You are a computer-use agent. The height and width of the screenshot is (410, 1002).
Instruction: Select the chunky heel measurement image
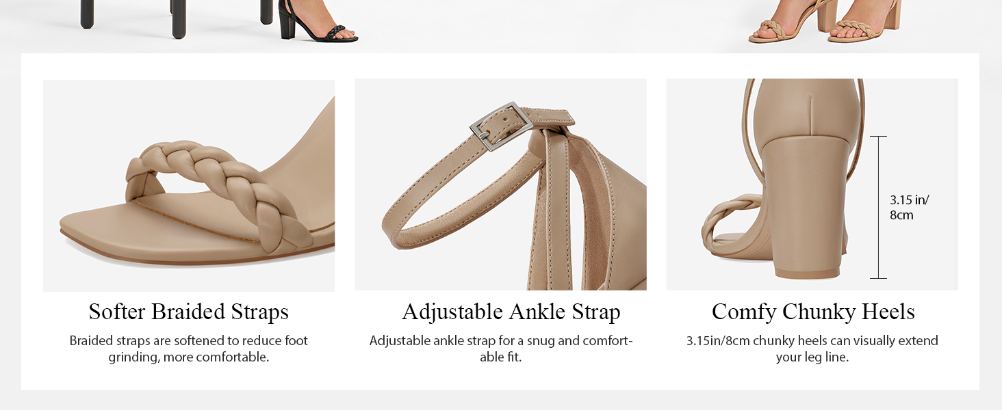pyautogui.click(x=812, y=184)
